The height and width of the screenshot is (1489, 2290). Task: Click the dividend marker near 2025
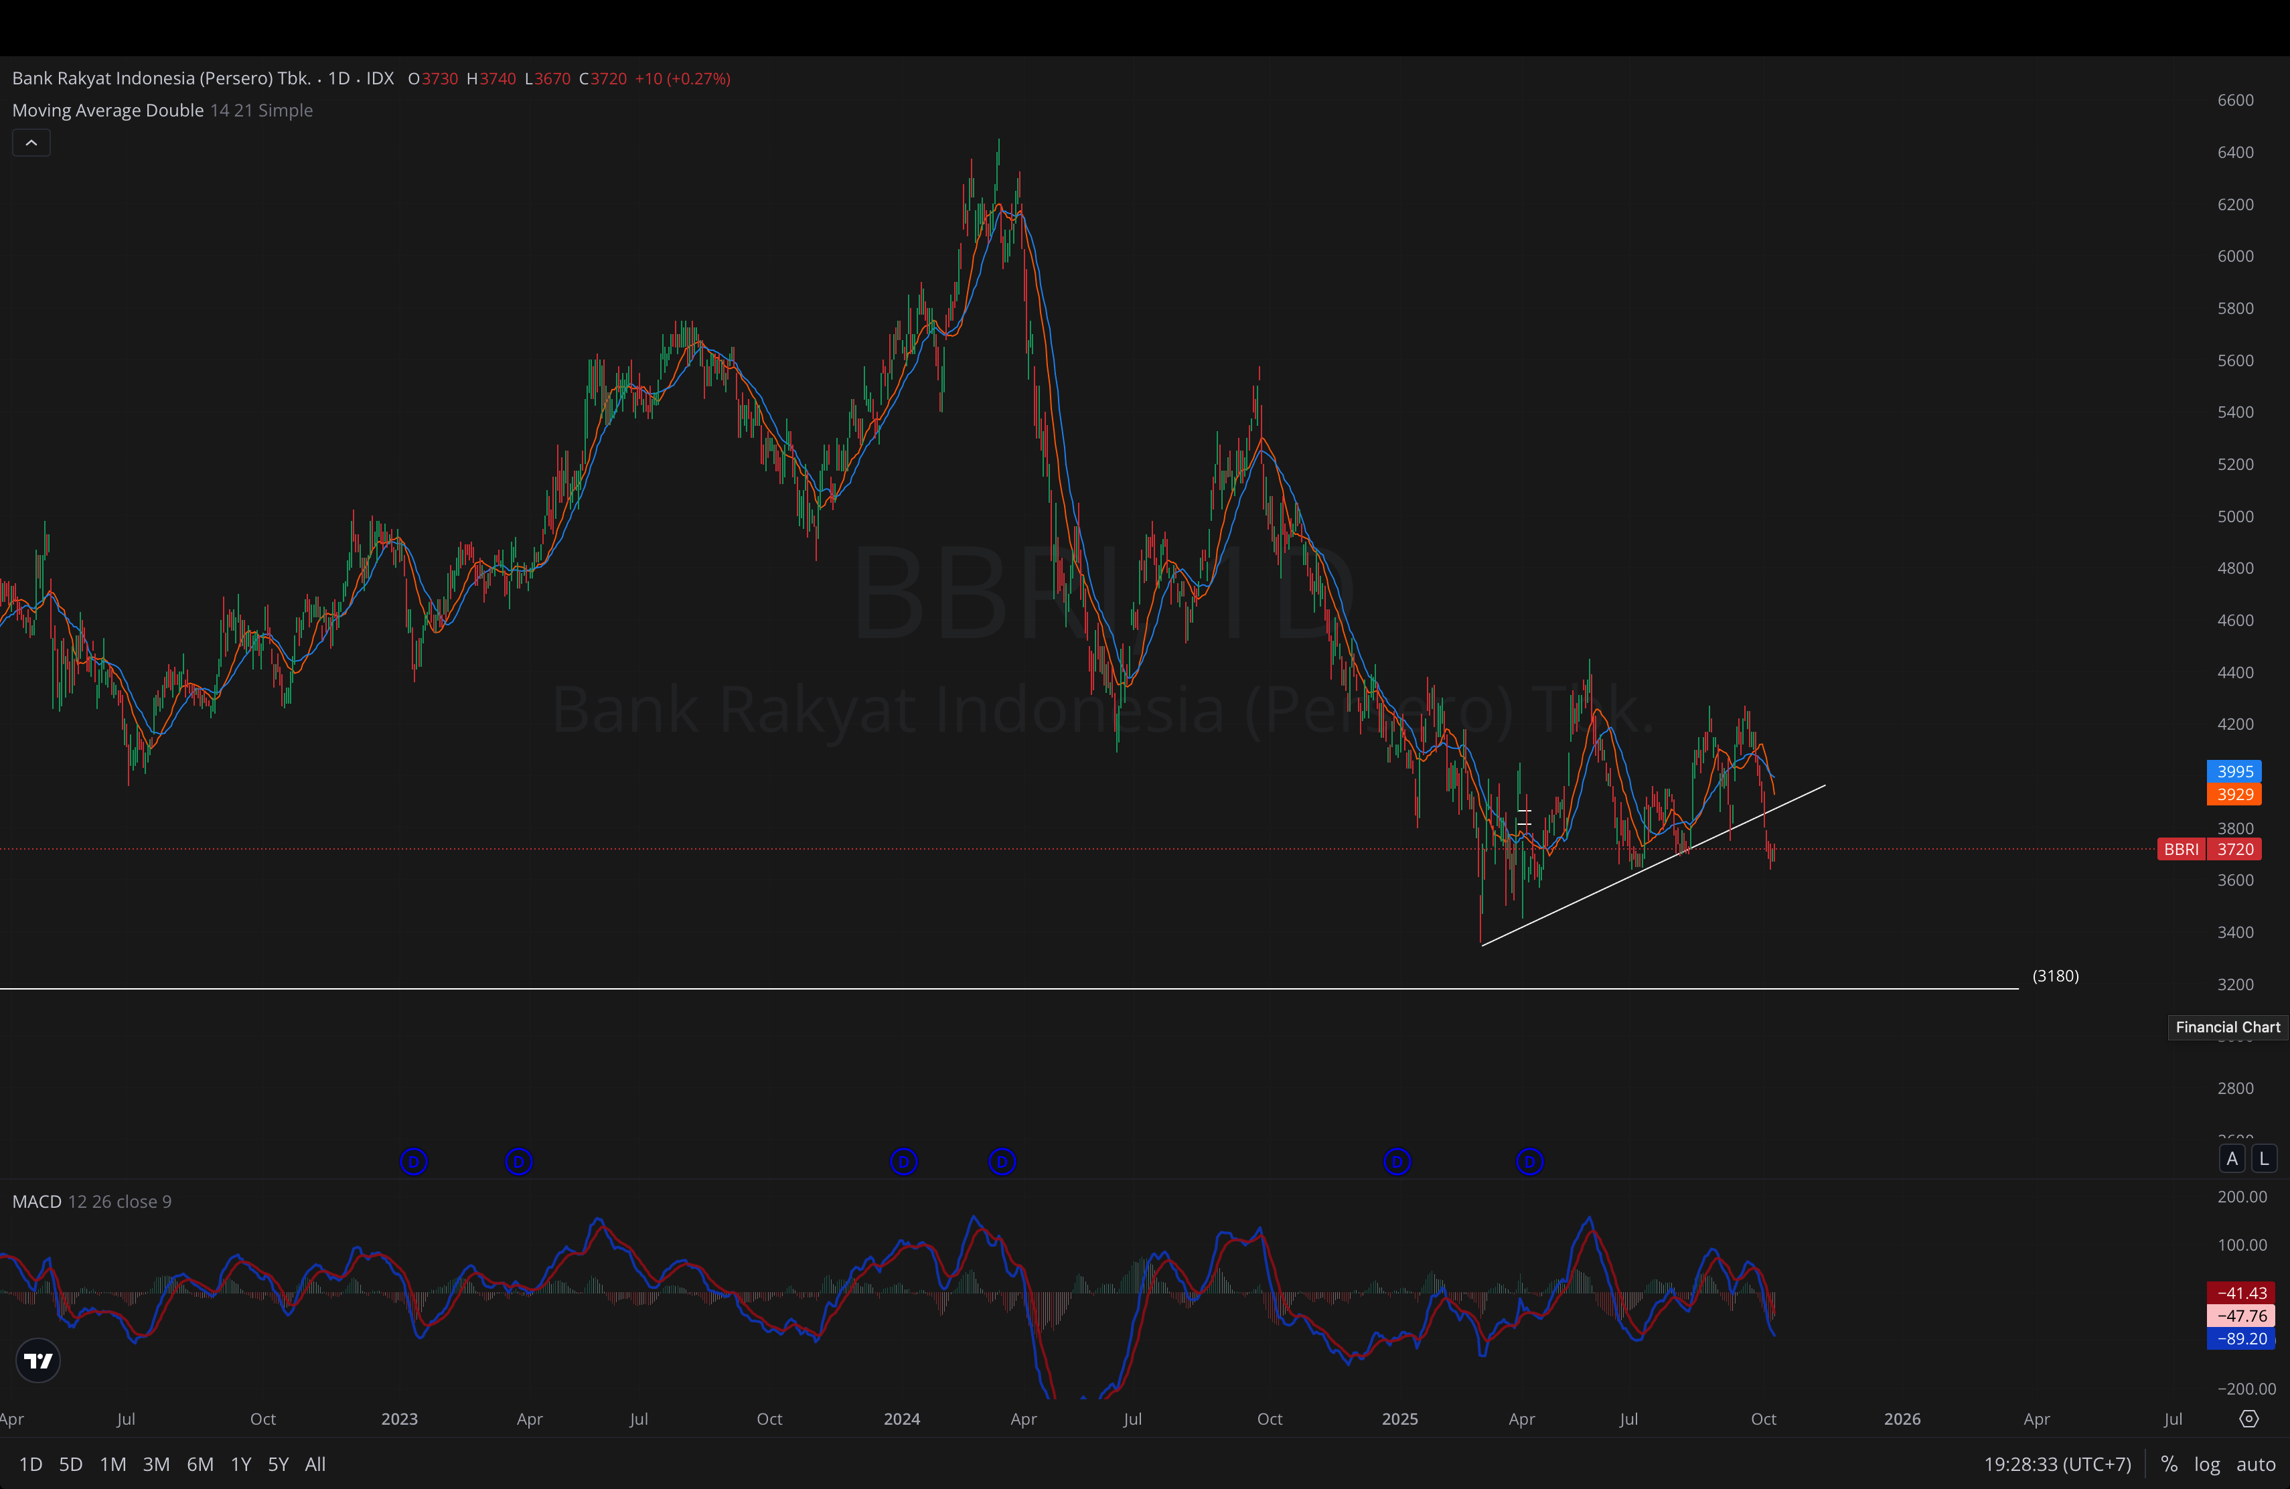click(x=1397, y=1162)
